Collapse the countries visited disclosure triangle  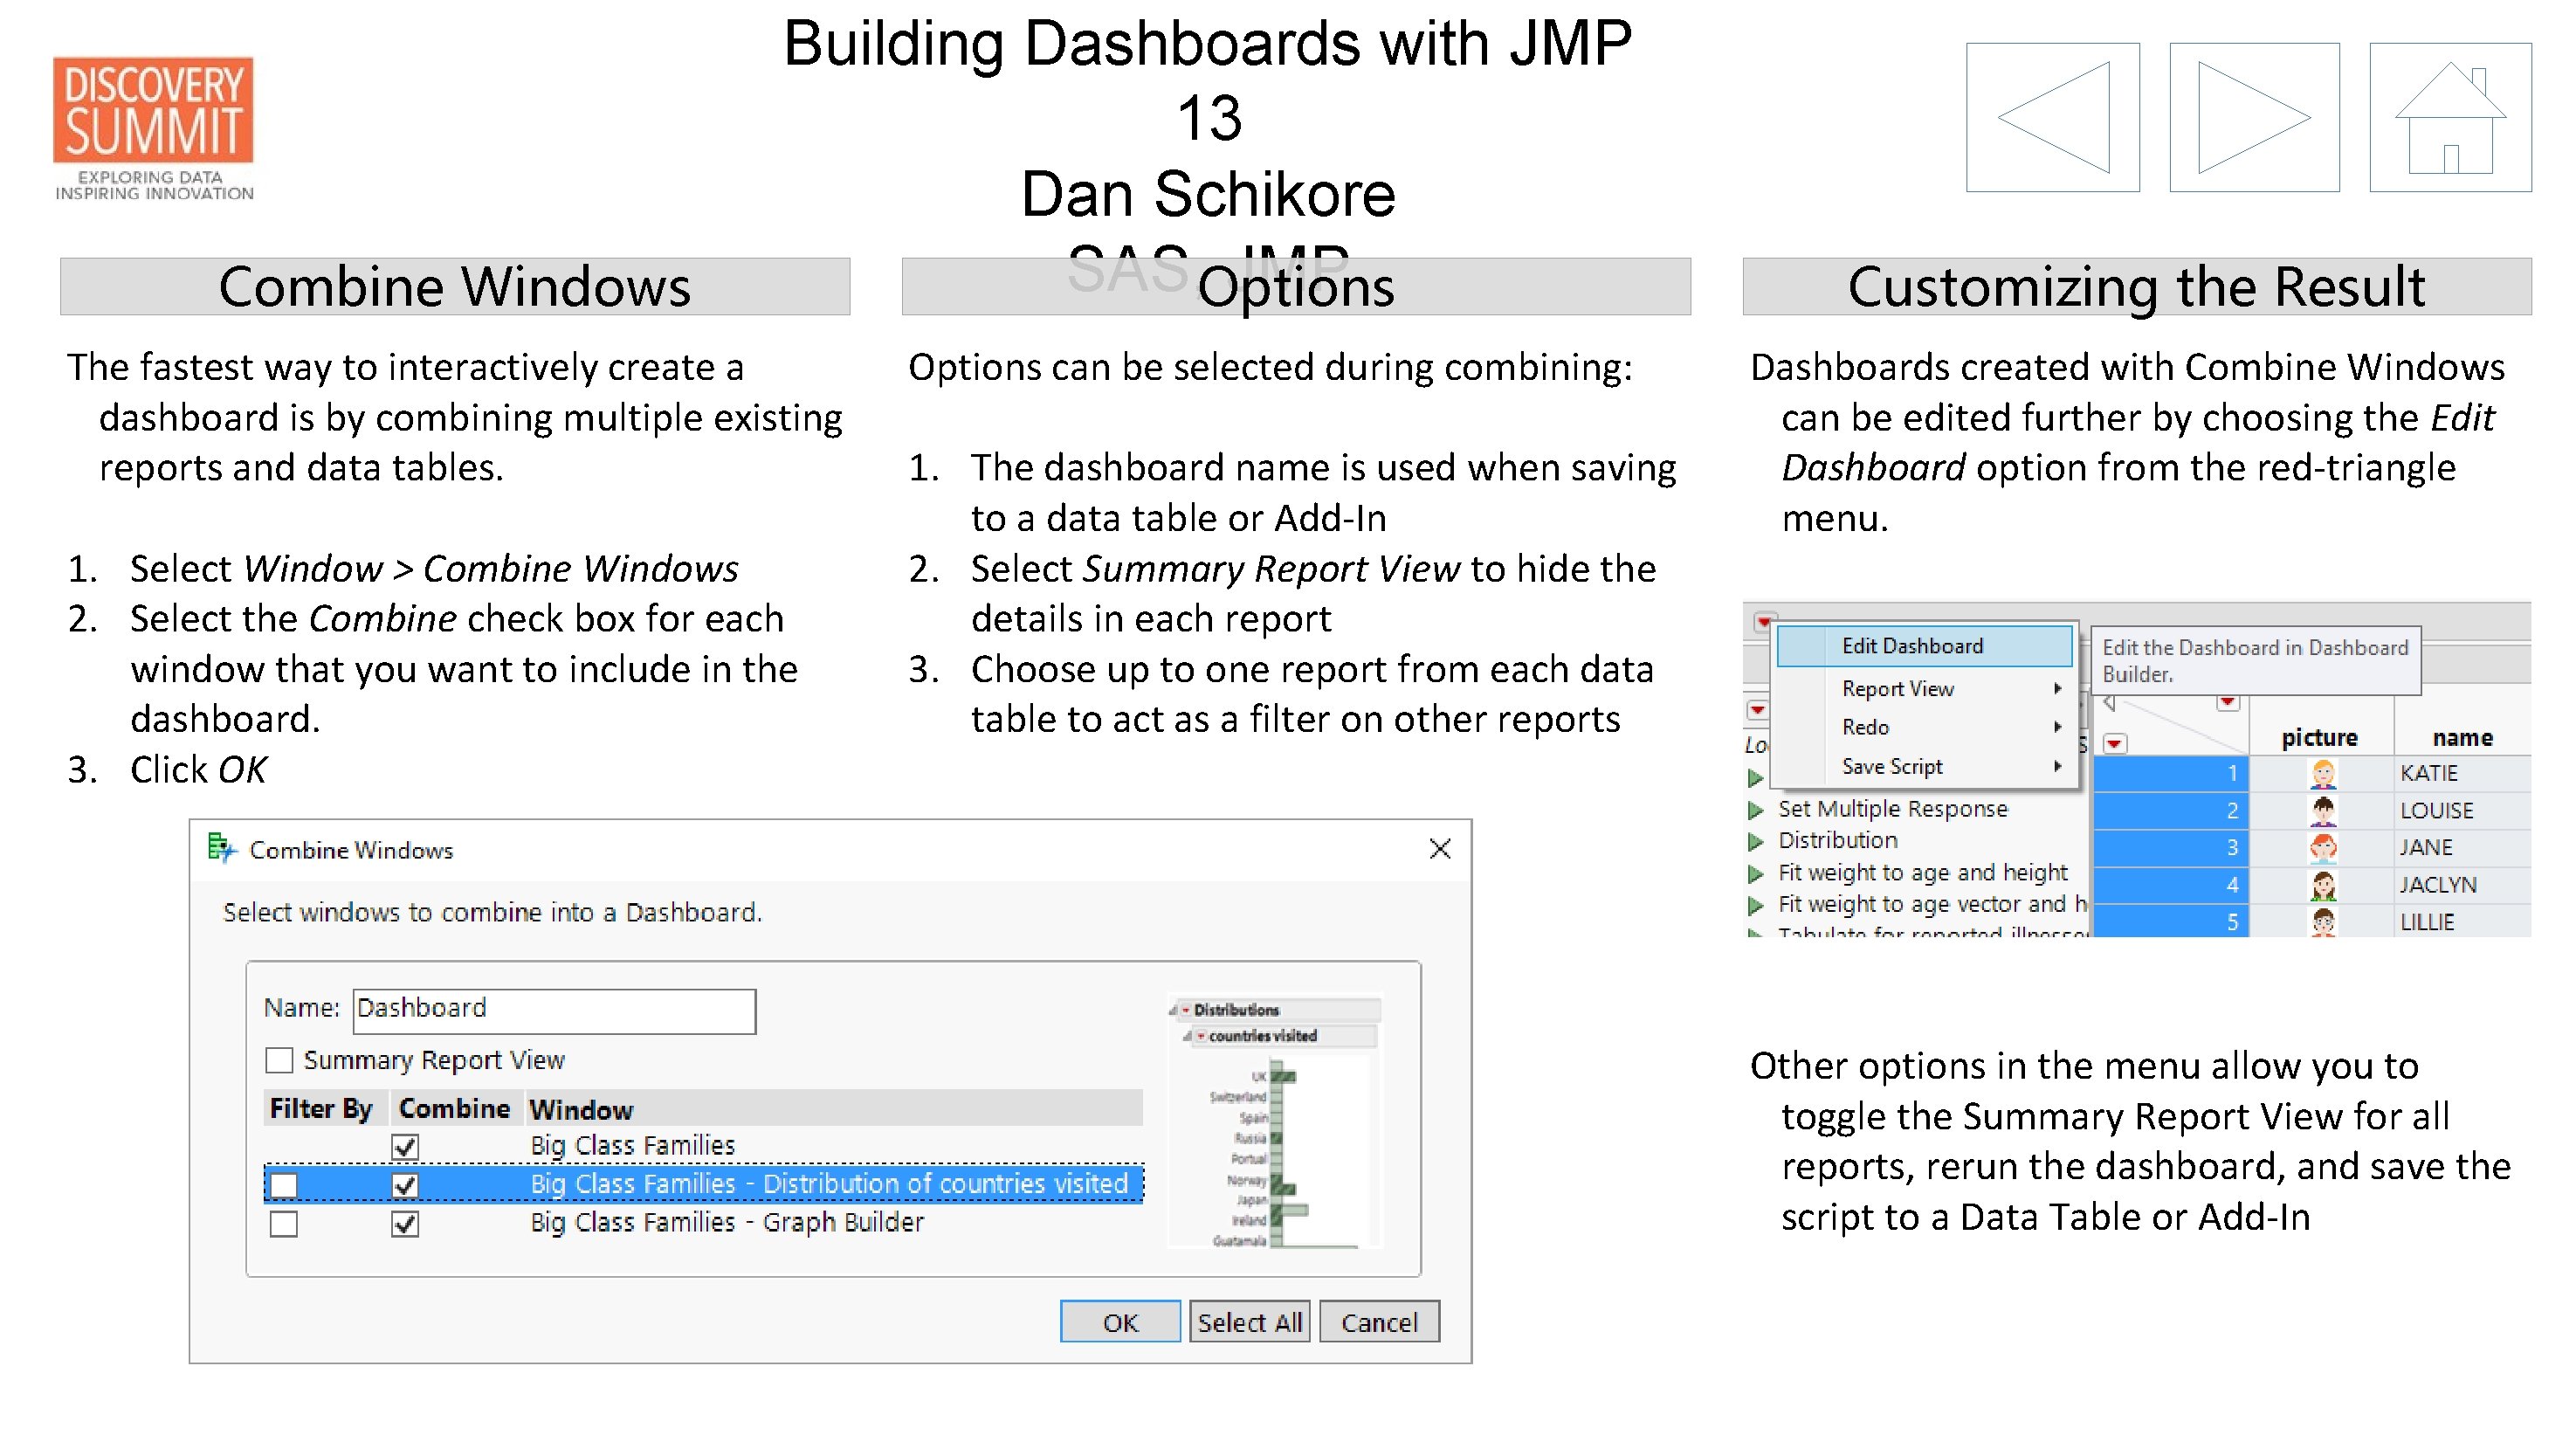click(1187, 1036)
